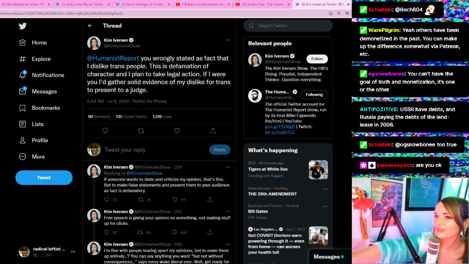Image resolution: width=469 pixels, height=264 pixels.
Task: Open THE 28th AMENDMENT trend
Action: pos(272,194)
